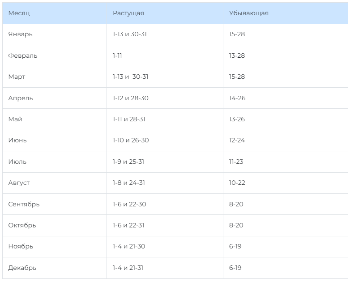The height and width of the screenshot is (282, 350).
Task: Select the Январь month cell
Action: (21, 34)
